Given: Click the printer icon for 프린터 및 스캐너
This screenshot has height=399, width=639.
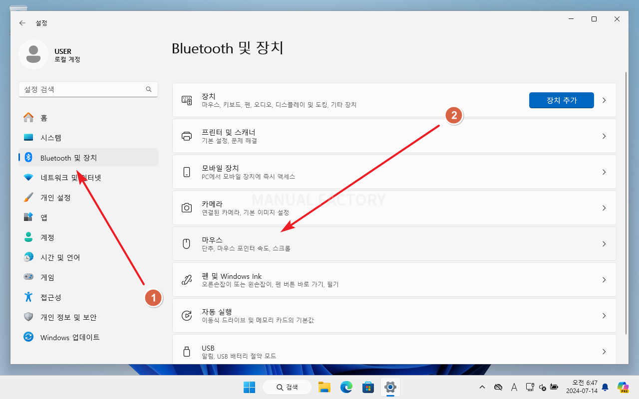Looking at the screenshot, I should click(187, 136).
